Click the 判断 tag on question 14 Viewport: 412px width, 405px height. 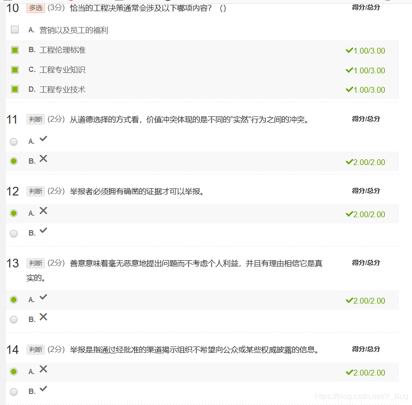pyautogui.click(x=36, y=349)
